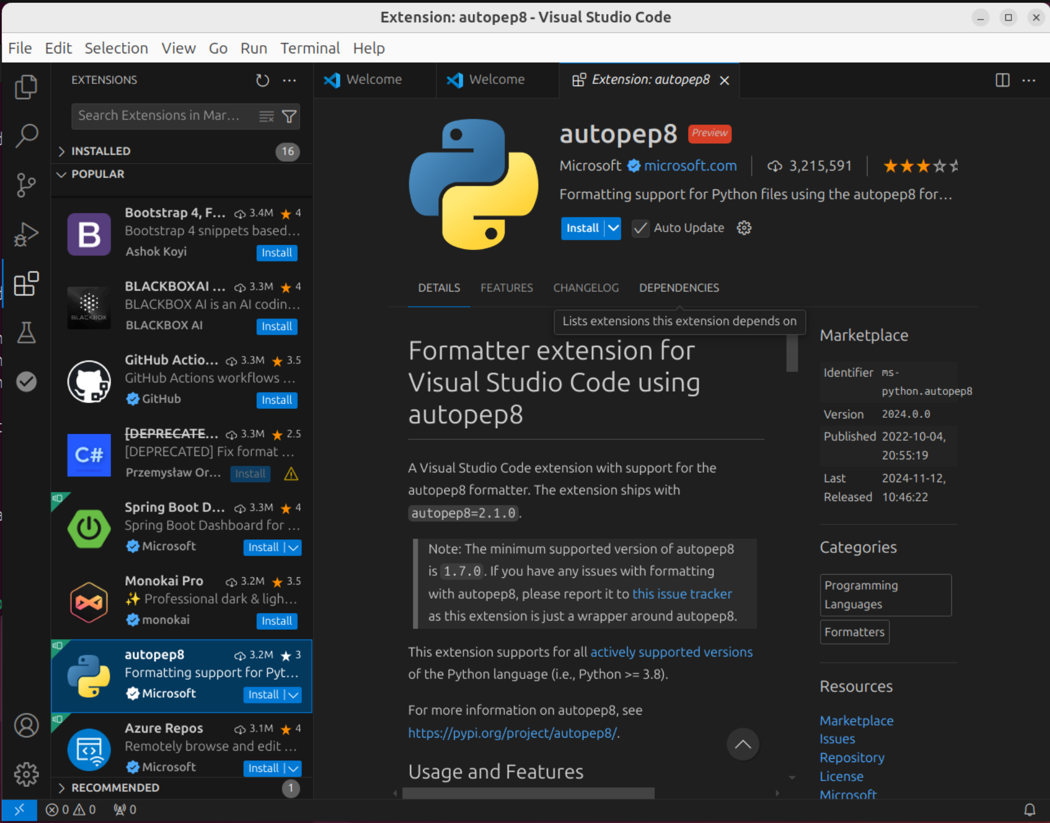
Task: Refresh the extensions list
Action: [262, 81]
